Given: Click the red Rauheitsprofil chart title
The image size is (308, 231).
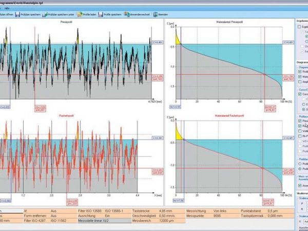Looking at the screenshot, I should (x=66, y=115).
